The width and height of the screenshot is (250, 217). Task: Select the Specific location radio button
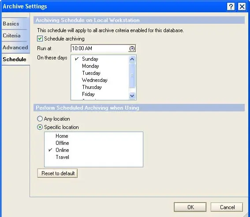tap(40, 127)
